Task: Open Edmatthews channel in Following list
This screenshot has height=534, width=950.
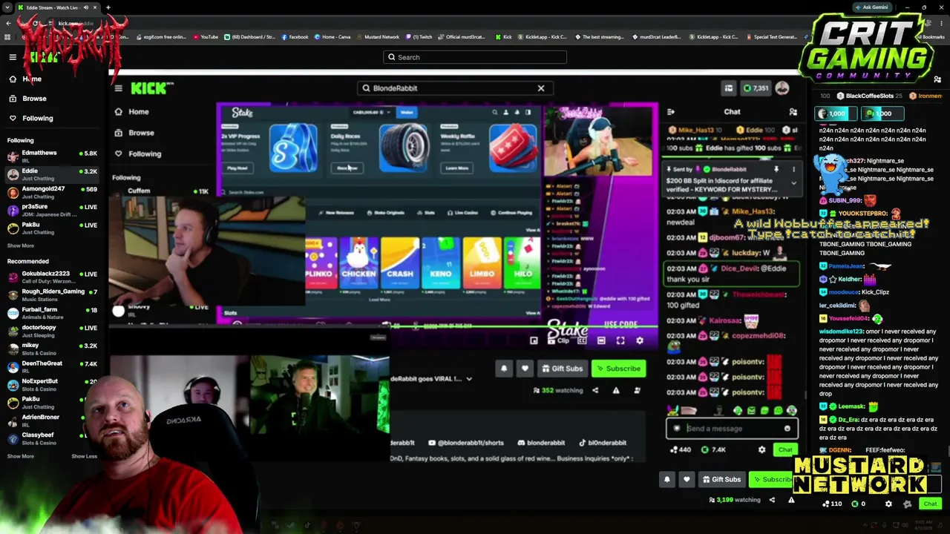Action: 52,156
